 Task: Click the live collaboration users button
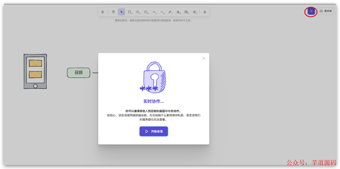click(311, 11)
